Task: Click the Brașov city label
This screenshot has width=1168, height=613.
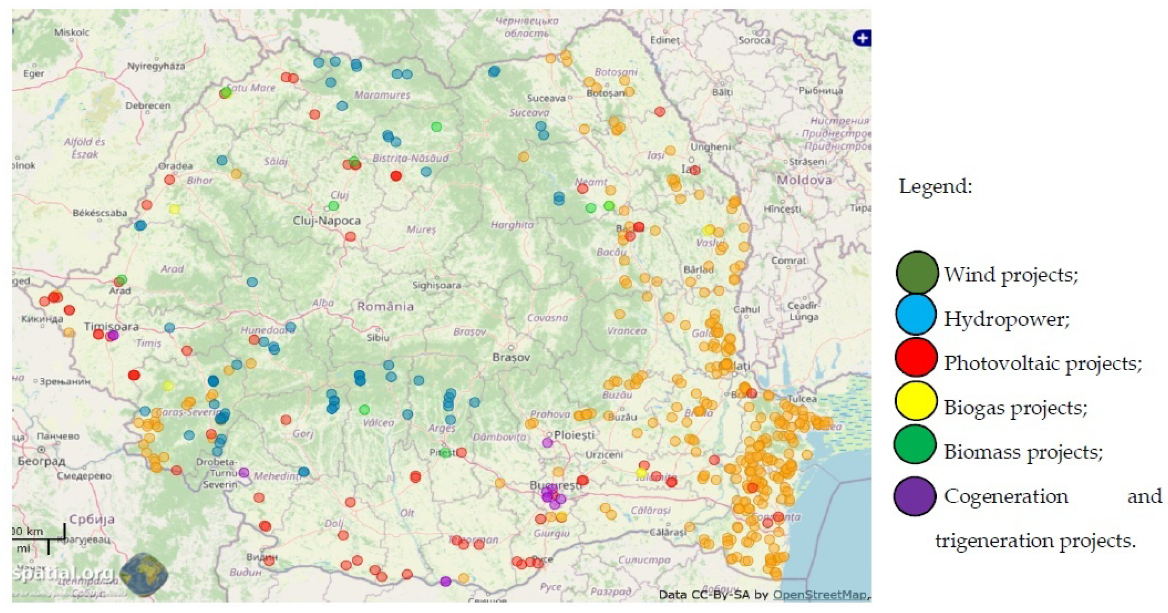Action: click(x=511, y=357)
